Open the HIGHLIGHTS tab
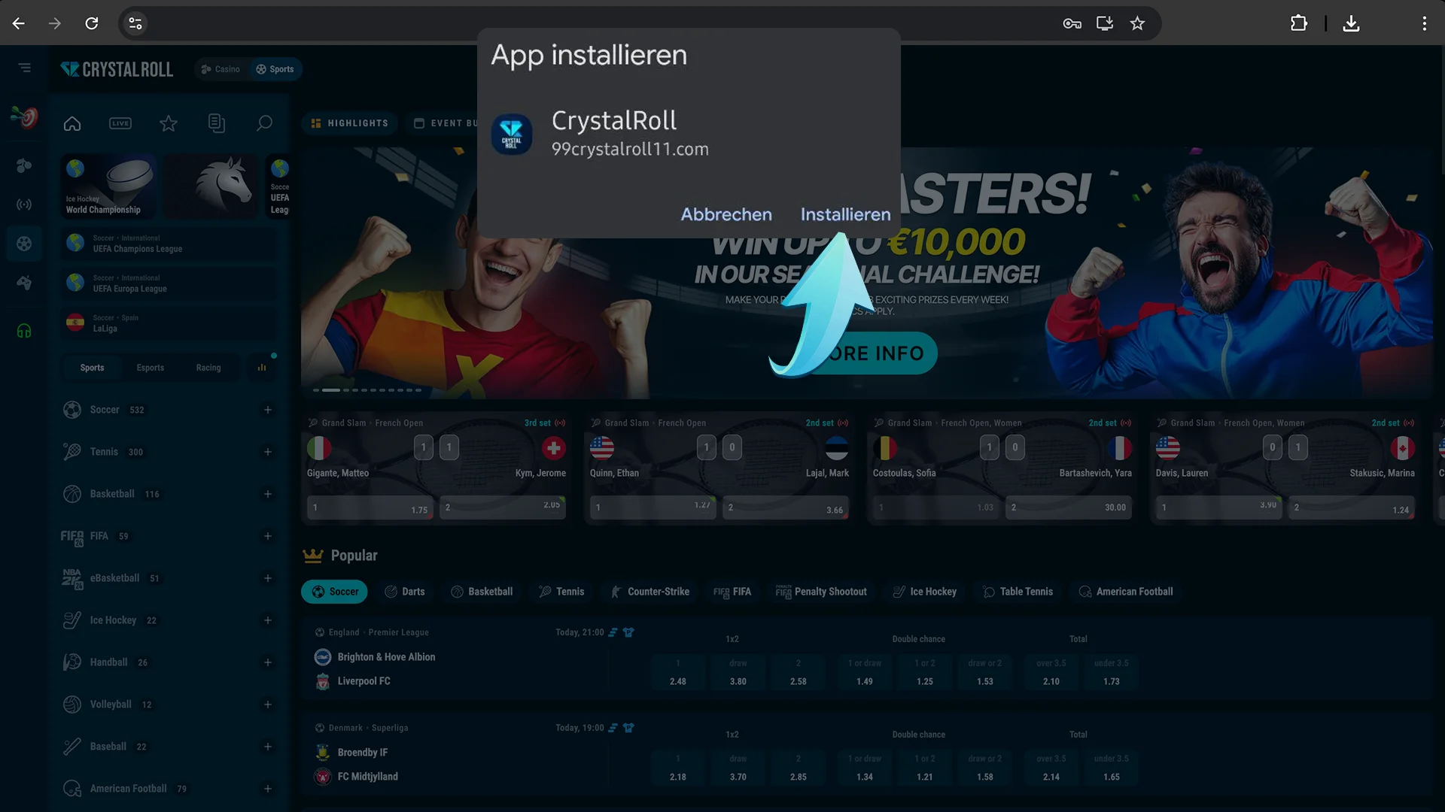 350,123
